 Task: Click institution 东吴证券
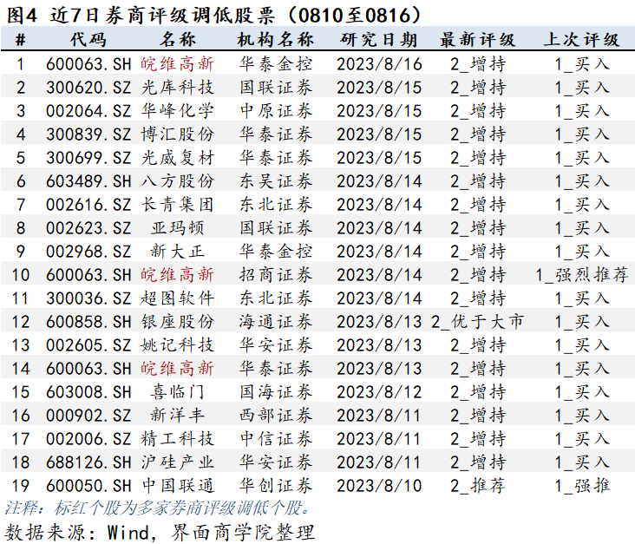(276, 181)
